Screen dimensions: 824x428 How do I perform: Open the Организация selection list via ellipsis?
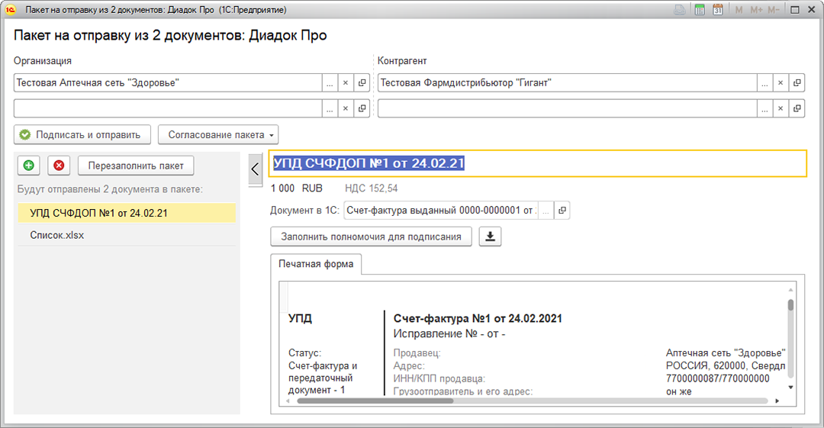[x=329, y=83]
